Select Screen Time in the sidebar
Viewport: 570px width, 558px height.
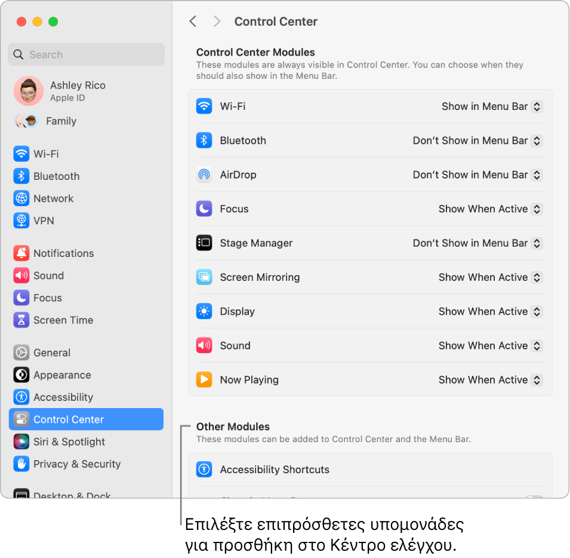coord(86,320)
